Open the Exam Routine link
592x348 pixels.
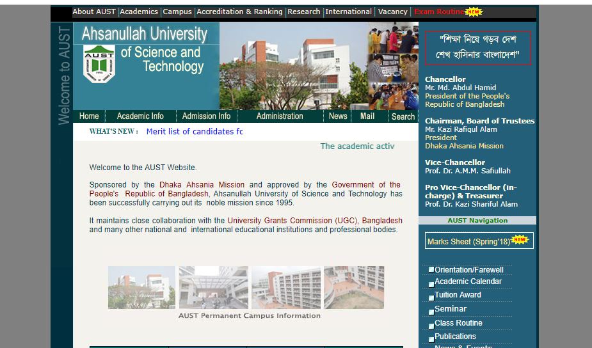pos(439,12)
